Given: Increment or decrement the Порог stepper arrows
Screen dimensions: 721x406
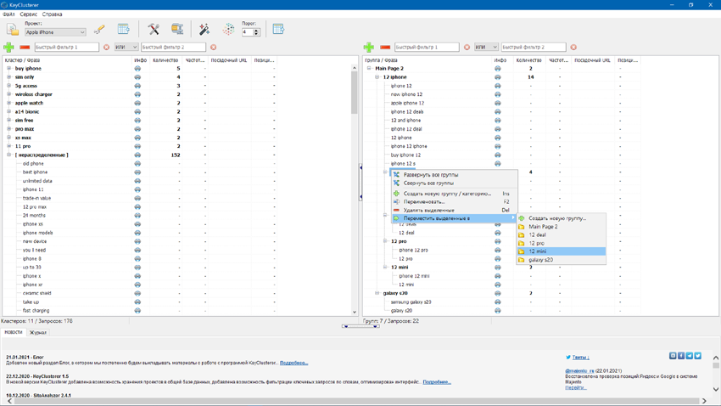Looking at the screenshot, I should click(x=256, y=32).
